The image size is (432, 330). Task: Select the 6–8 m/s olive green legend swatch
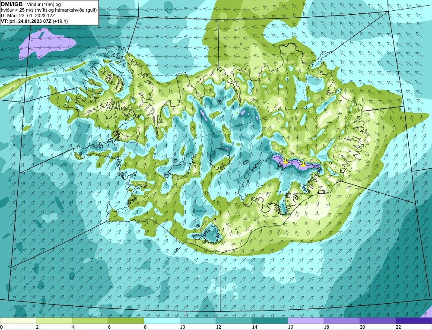[x=126, y=321]
